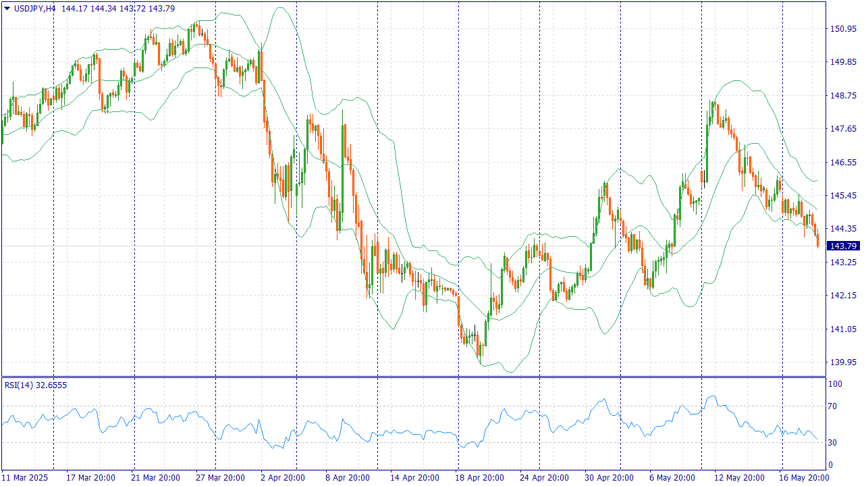864x486 pixels.
Task: Click the 6 May 20:00 time label
Action: 674,478
